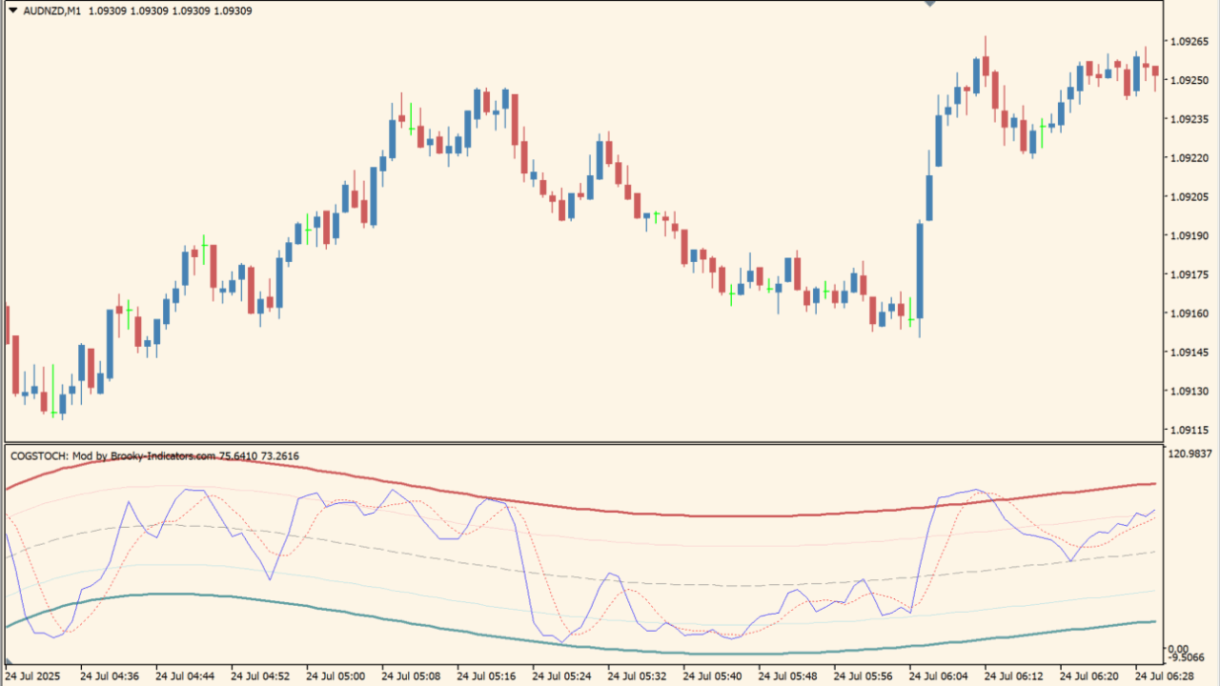
Task: Click the 24 Jul 05:00 time label
Action: 335,676
